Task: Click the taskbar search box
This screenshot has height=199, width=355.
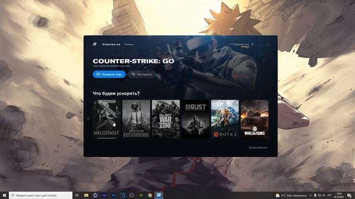Action: pos(40,195)
